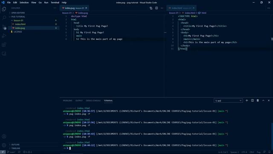Open more actions for index.pug editor group
Viewport: 273px width, 154px height.
click(x=162, y=8)
